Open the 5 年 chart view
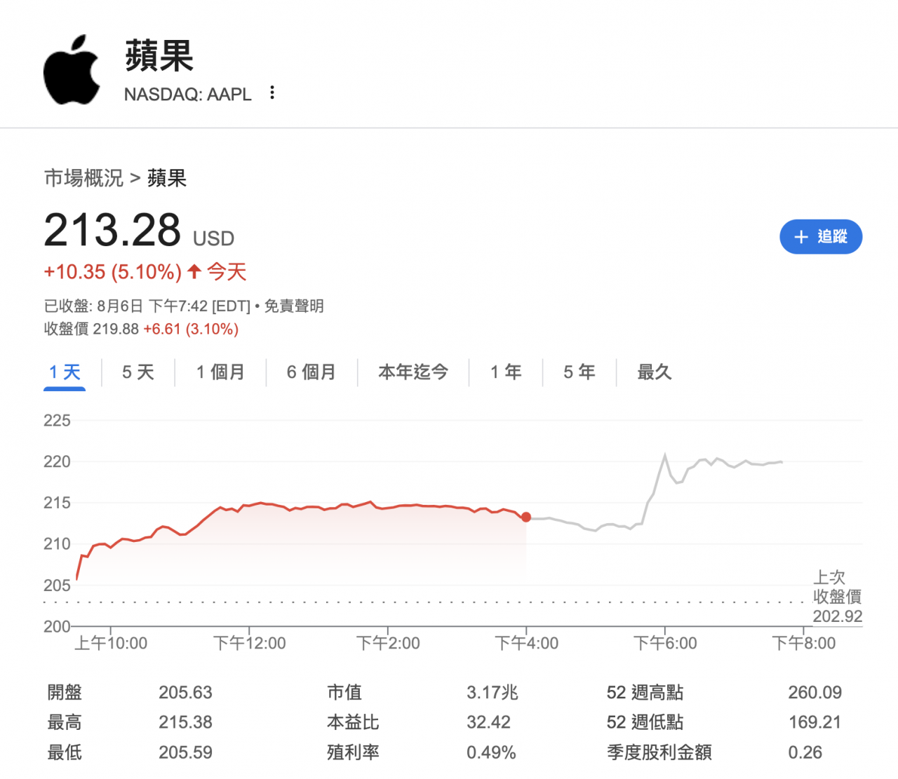Viewport: 898px width, 779px height. (579, 372)
